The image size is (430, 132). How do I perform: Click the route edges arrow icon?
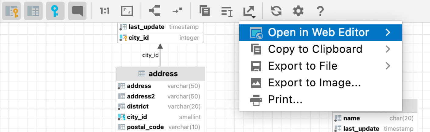click(x=177, y=12)
